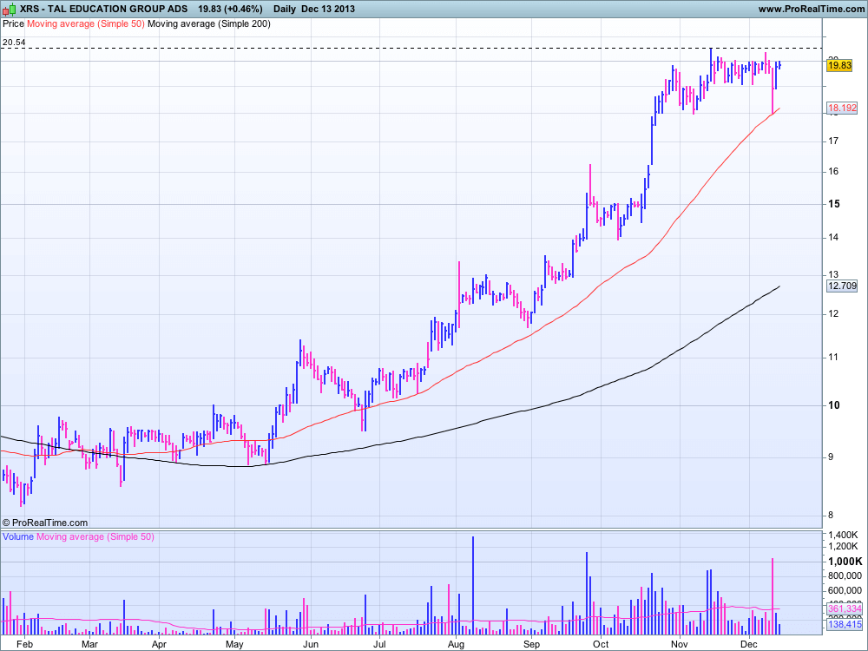Click the 18.192 moving average value tag
The width and height of the screenshot is (868, 651).
pyautogui.click(x=842, y=108)
